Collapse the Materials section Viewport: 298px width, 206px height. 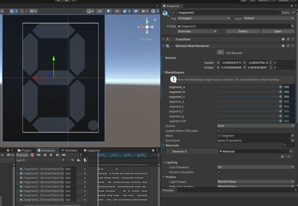pyautogui.click(x=164, y=145)
